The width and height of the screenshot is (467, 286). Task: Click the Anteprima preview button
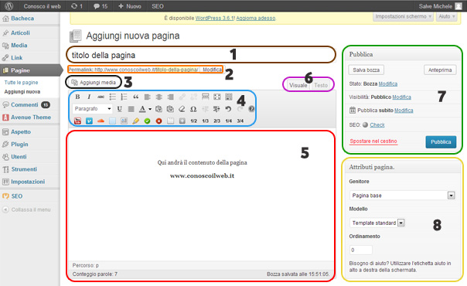[x=440, y=70]
